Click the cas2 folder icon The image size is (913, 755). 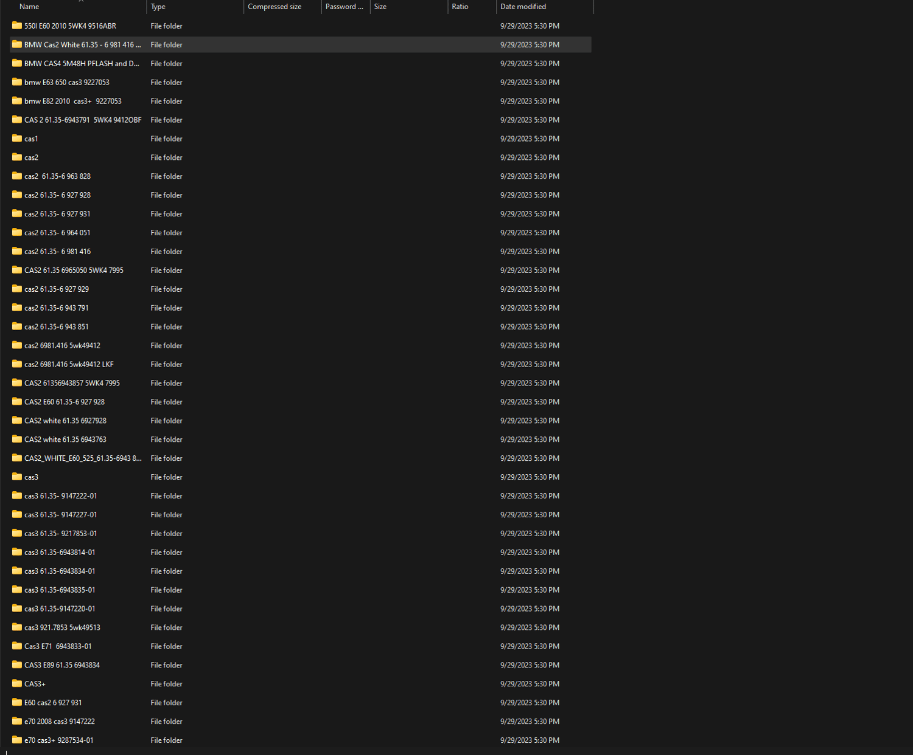(x=17, y=157)
